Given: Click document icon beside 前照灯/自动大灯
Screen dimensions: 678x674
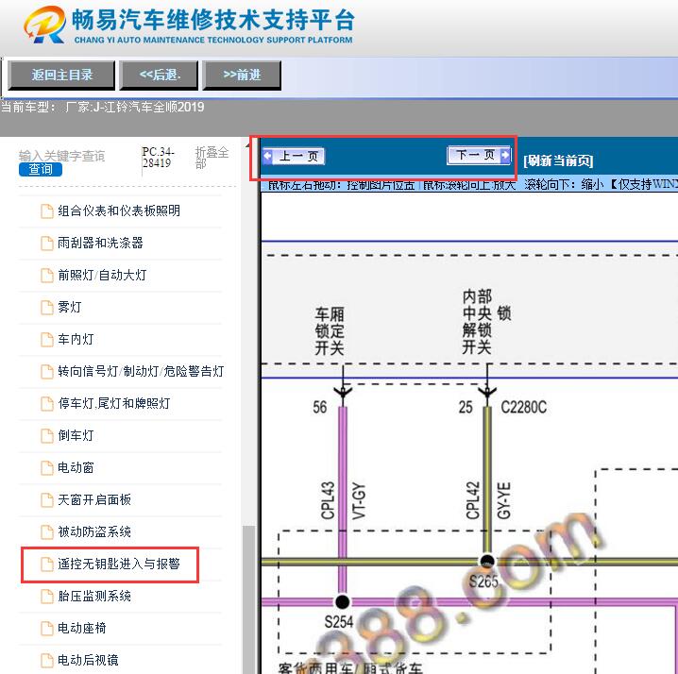Looking at the screenshot, I should (46, 275).
